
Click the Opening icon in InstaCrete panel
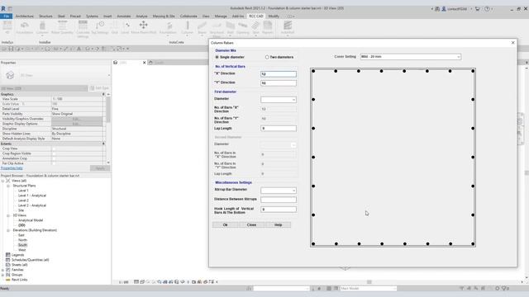click(x=242, y=26)
